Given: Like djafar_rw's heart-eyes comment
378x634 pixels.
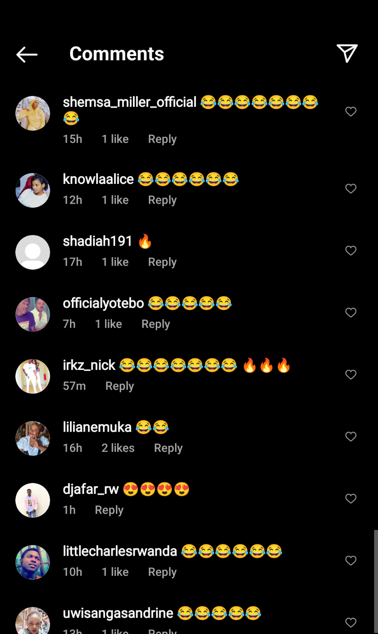Looking at the screenshot, I should click(351, 499).
